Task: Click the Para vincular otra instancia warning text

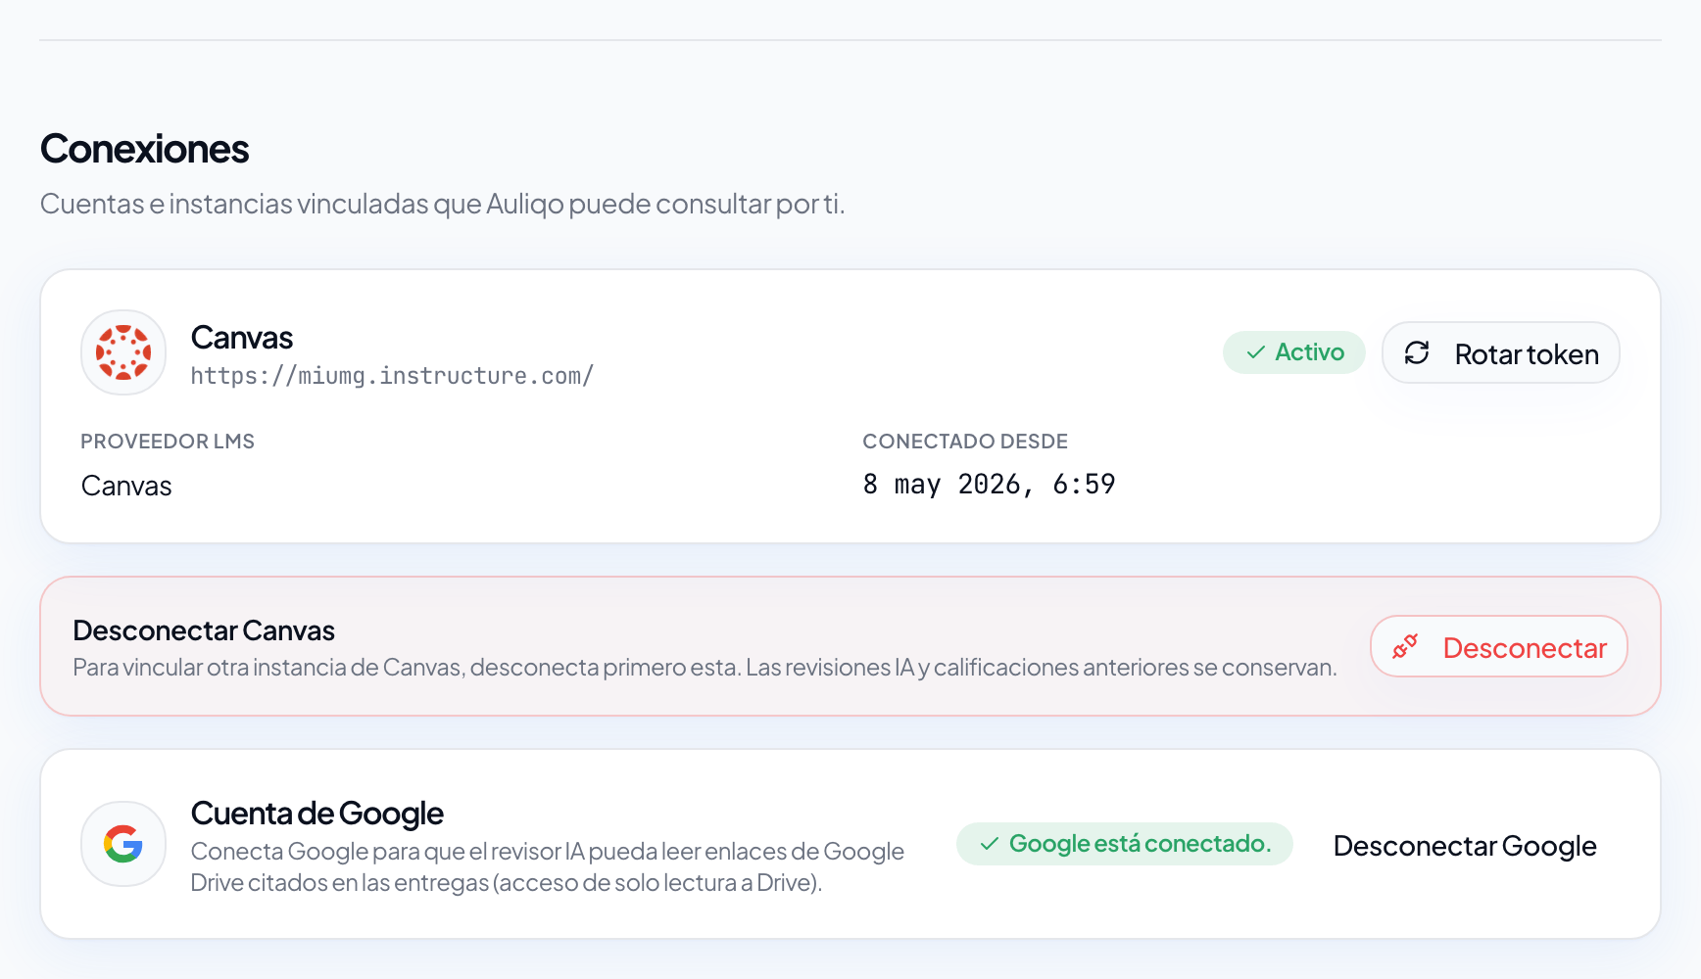Action: [705, 668]
